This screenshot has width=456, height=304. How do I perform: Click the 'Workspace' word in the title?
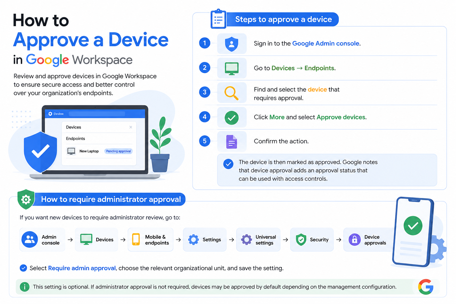(102, 60)
